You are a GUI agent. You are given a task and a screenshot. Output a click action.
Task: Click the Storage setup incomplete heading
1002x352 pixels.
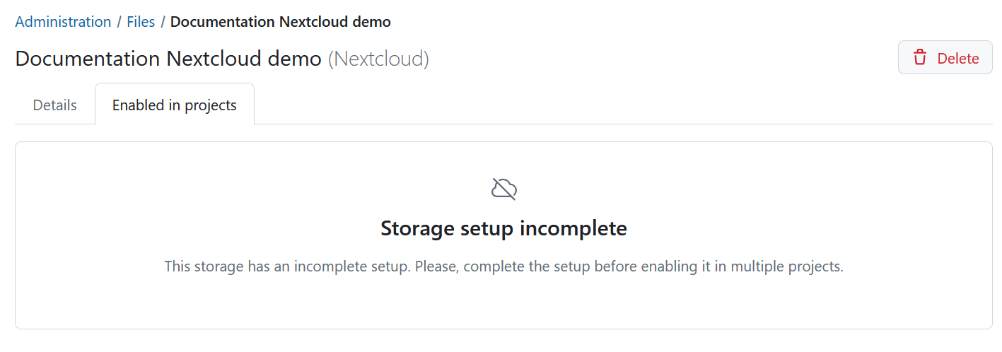[503, 228]
